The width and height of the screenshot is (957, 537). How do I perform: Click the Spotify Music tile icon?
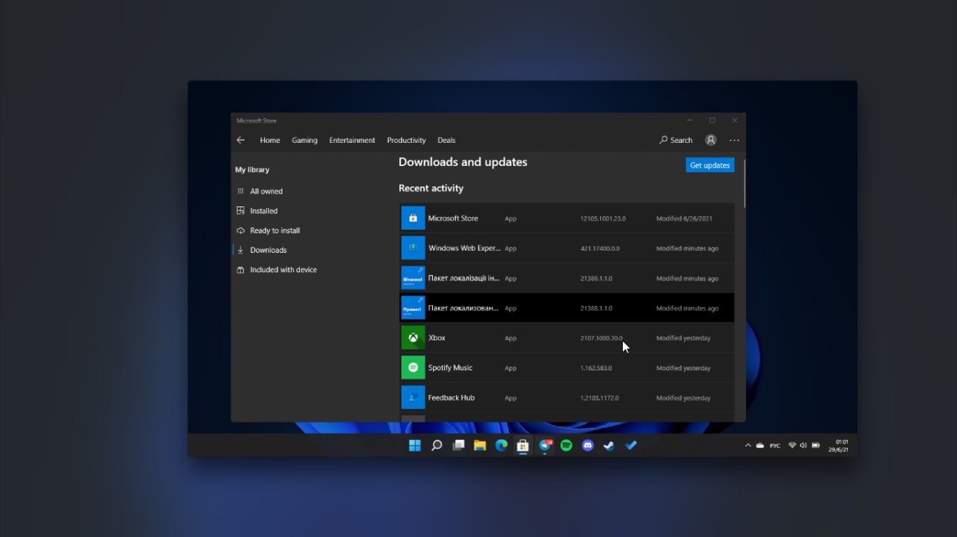413,368
